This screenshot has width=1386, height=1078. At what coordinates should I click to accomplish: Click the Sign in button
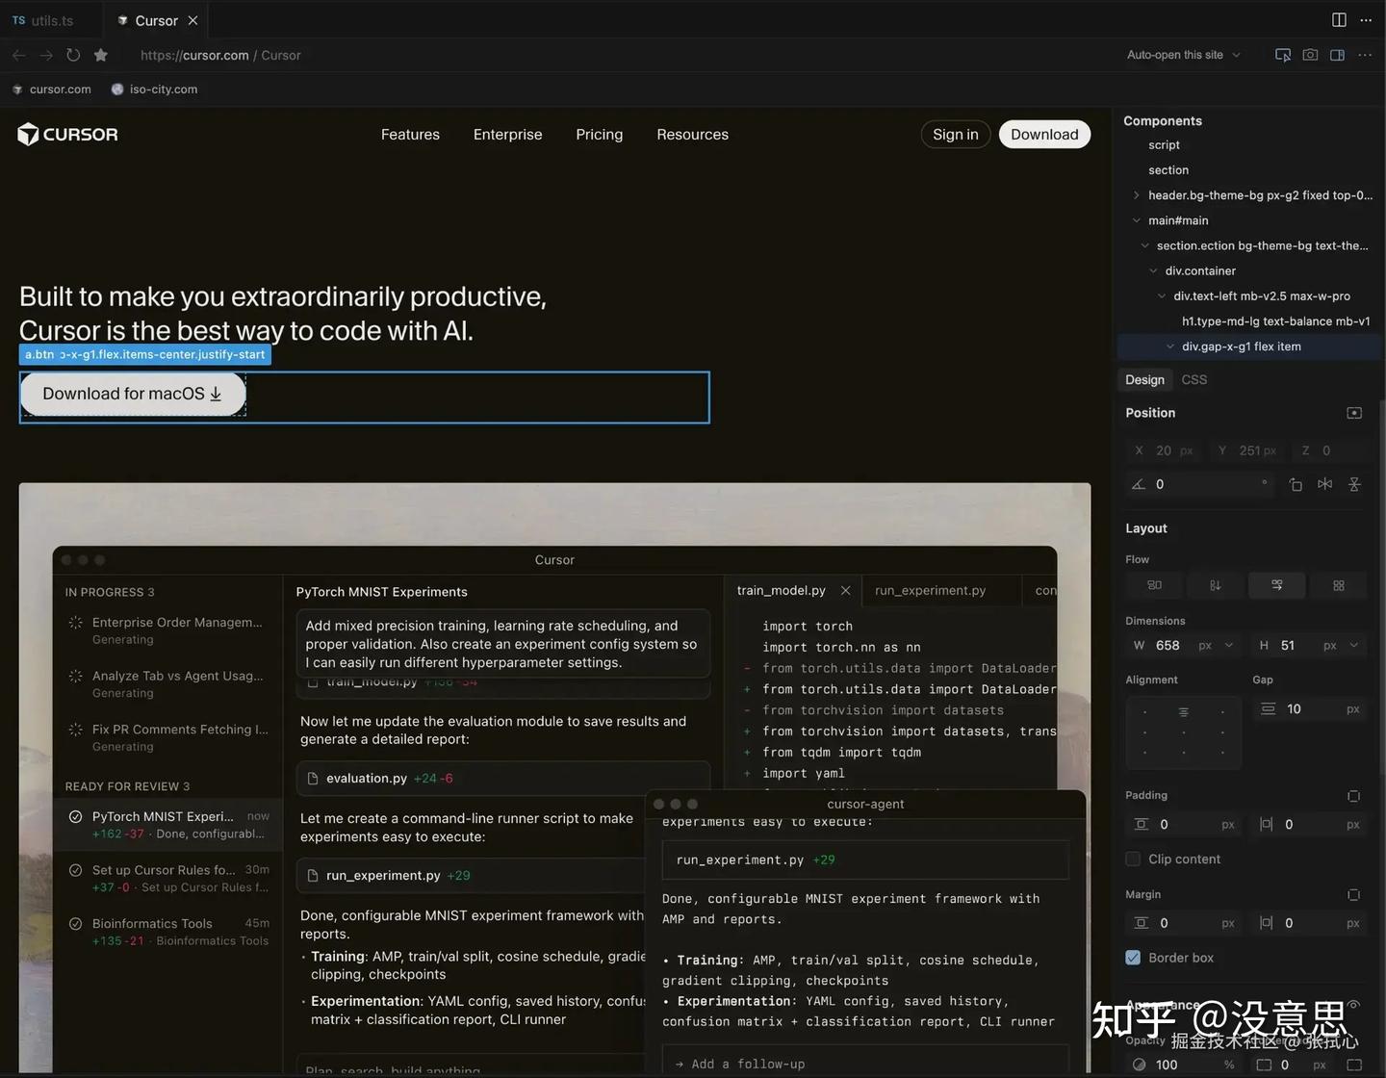click(955, 135)
